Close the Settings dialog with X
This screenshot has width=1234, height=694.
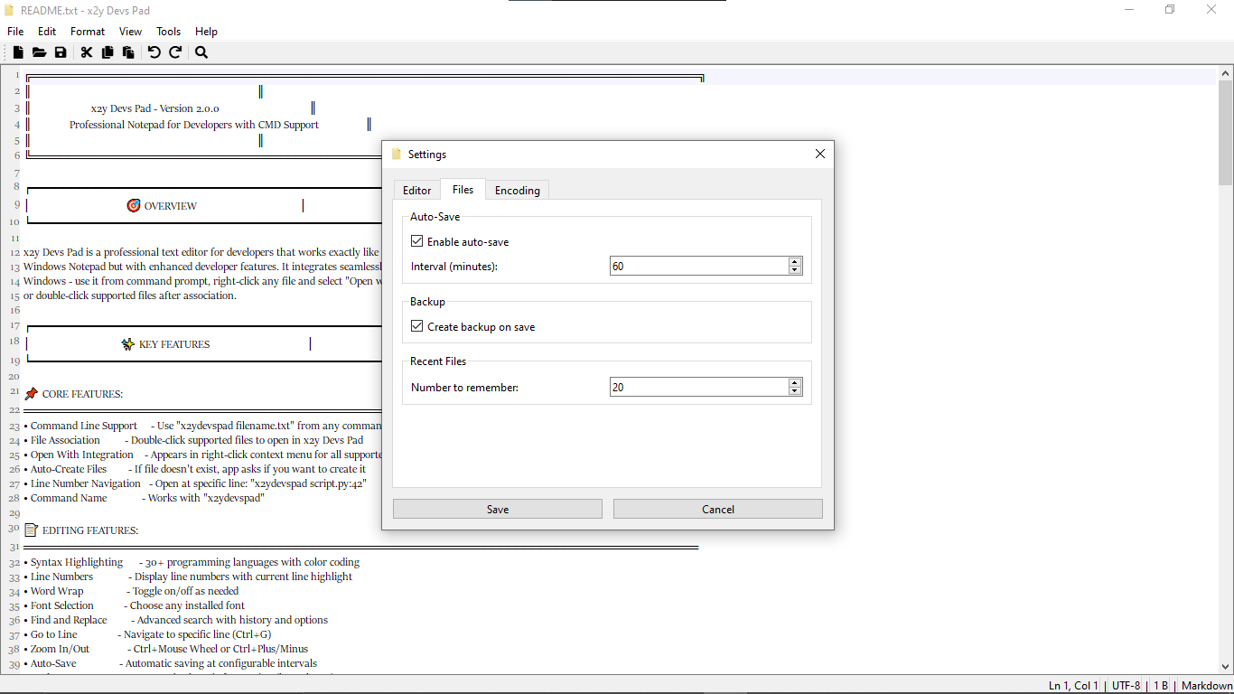(820, 154)
